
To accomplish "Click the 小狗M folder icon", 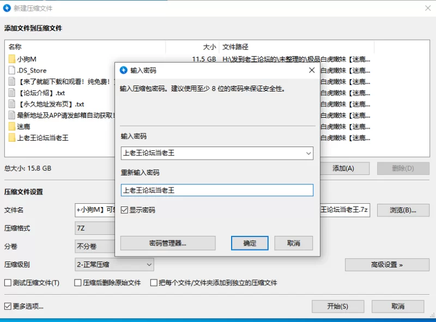I will coord(11,59).
